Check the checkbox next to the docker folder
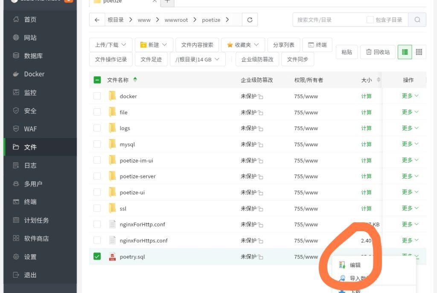Viewport: 437px width, 293px height. pos(97,96)
